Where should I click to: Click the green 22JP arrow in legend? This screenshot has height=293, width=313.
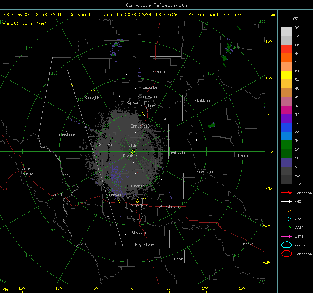coord(287,228)
